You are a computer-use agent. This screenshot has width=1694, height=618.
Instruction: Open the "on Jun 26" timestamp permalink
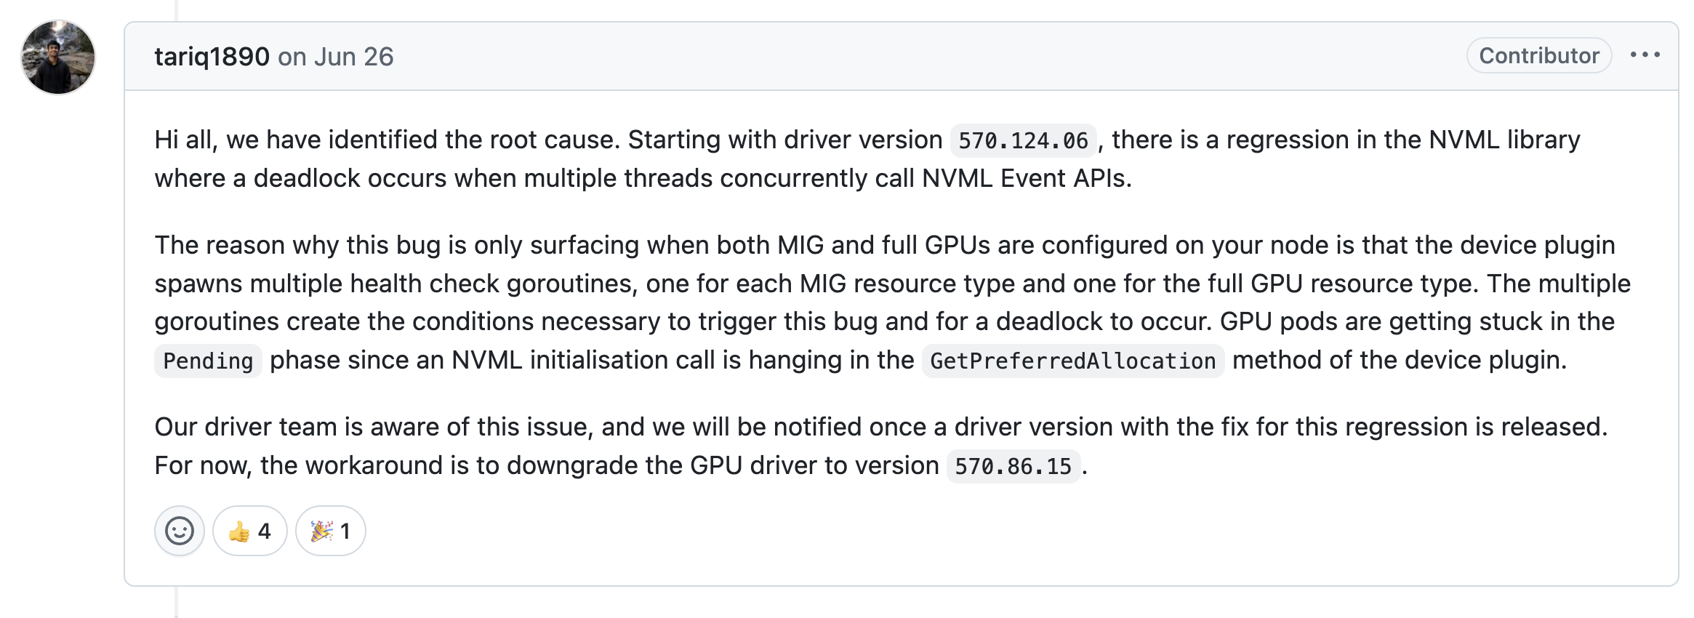[x=336, y=57]
